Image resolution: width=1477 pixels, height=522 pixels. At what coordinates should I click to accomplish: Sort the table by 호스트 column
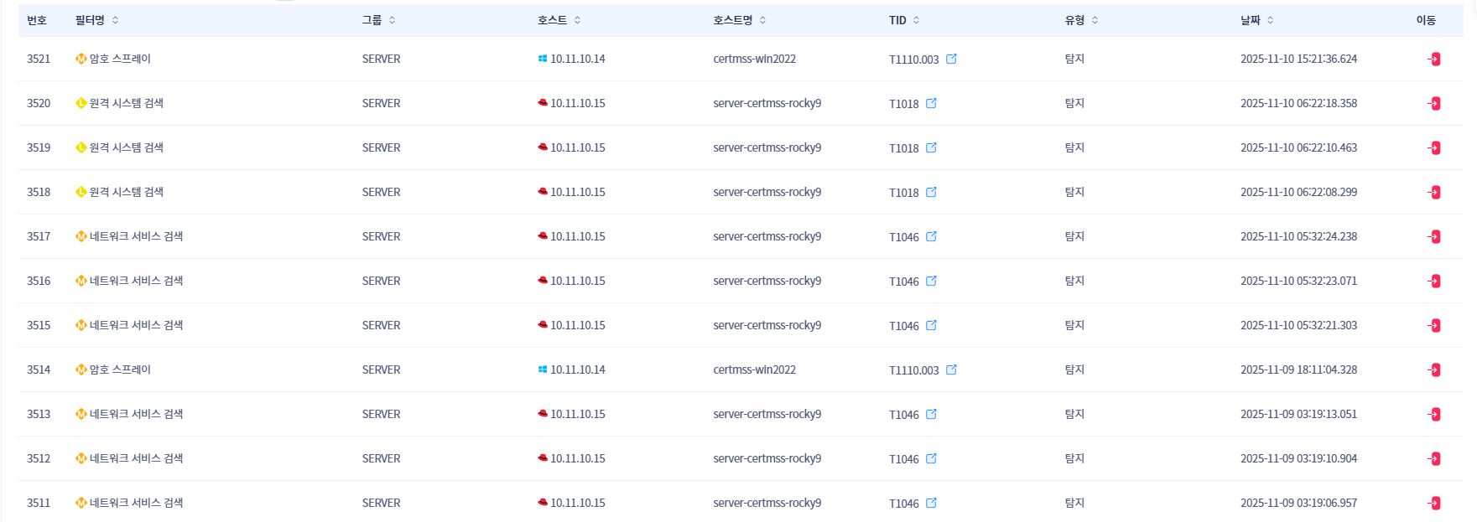click(578, 20)
